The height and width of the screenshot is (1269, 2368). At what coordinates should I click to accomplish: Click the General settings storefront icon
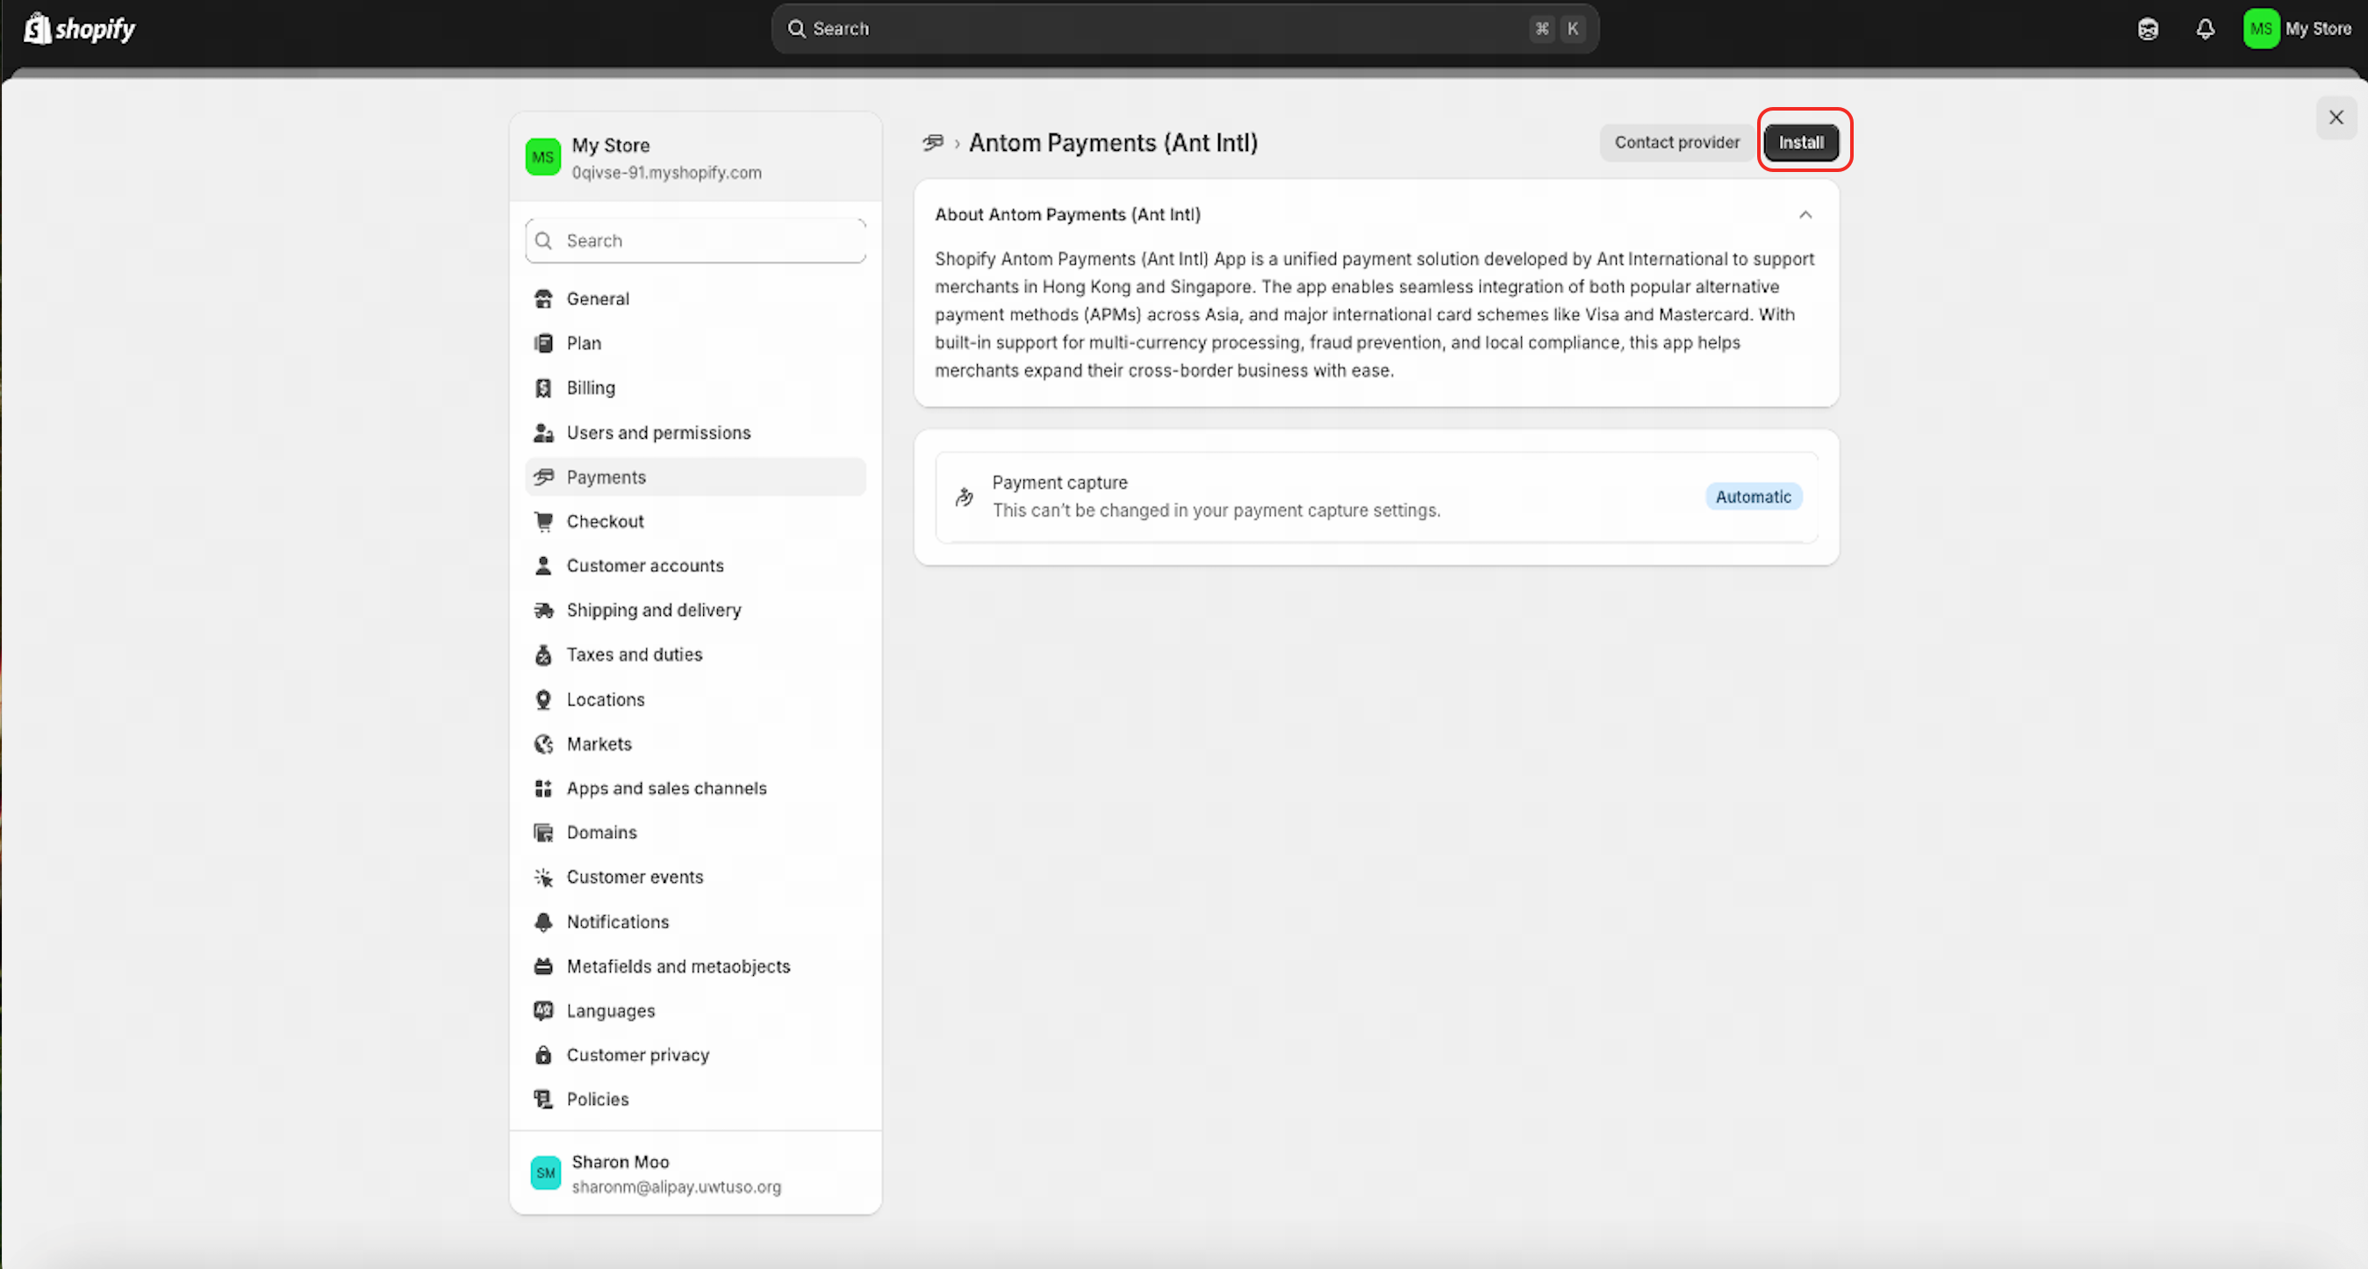tap(543, 298)
